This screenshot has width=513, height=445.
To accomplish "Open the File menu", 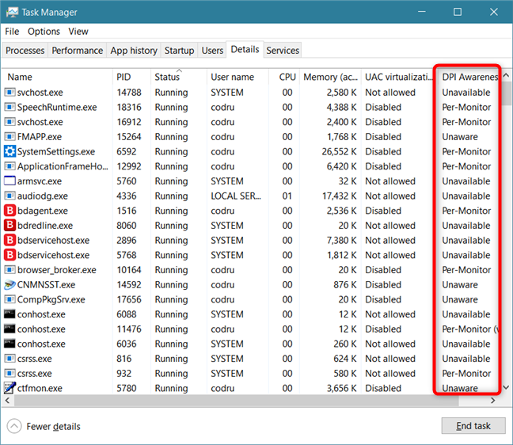I will pyautogui.click(x=12, y=32).
